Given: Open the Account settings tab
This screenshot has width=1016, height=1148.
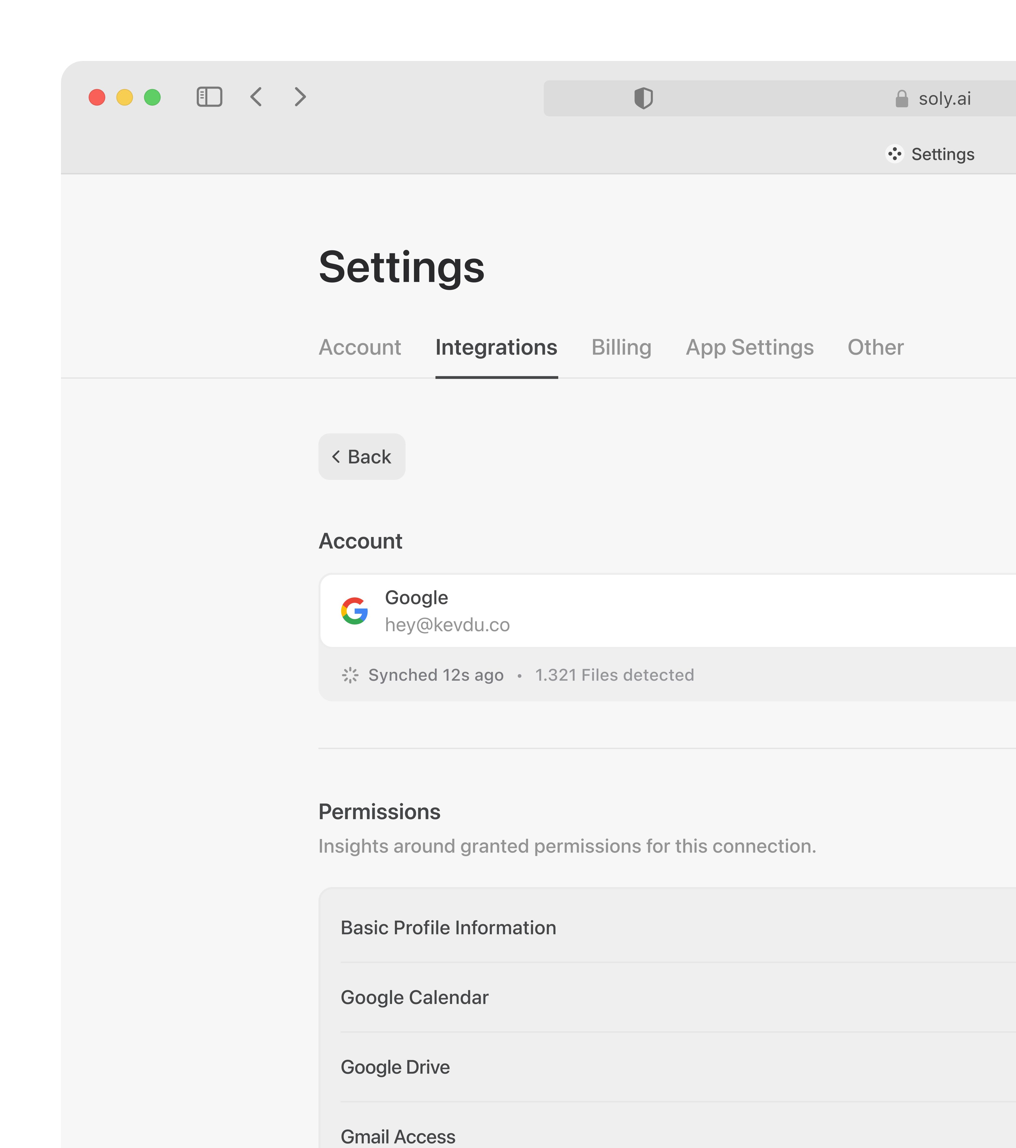Looking at the screenshot, I should click(x=360, y=347).
